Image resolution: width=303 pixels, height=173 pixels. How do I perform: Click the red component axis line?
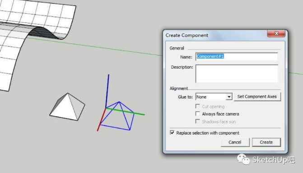pyautogui.click(x=101, y=120)
